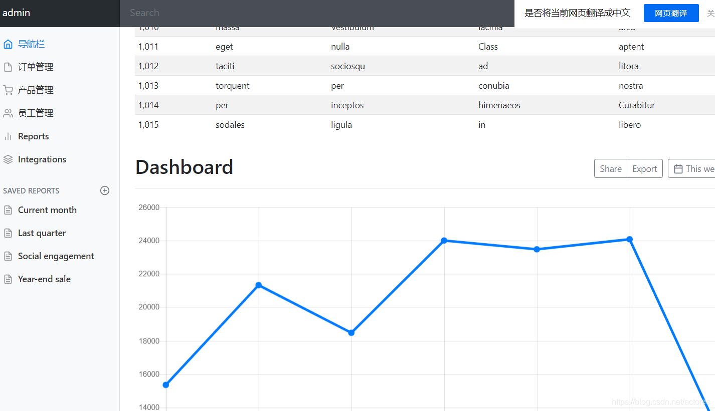The width and height of the screenshot is (715, 411).
Task: Click the admin brand link
Action: [x=16, y=13]
